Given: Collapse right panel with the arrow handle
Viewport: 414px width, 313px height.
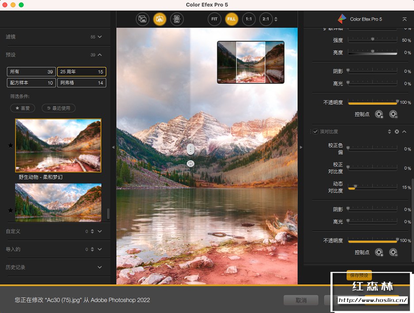Looking at the screenshot, I should coord(301,147).
